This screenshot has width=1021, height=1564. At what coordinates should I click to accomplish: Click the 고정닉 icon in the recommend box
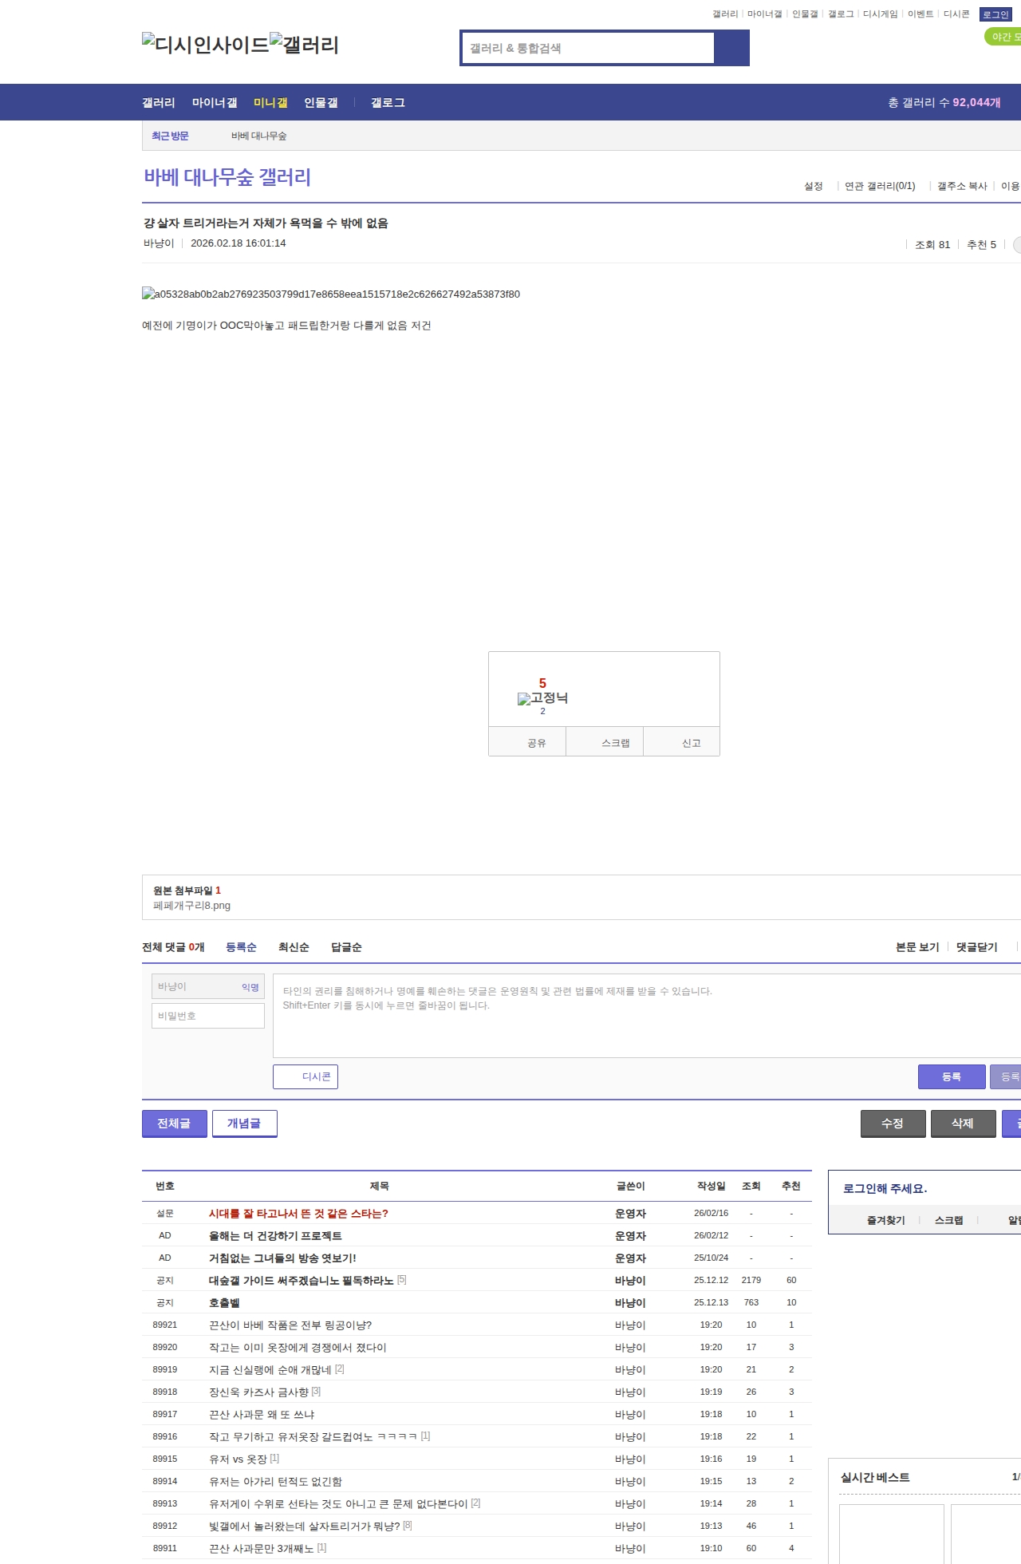[542, 698]
